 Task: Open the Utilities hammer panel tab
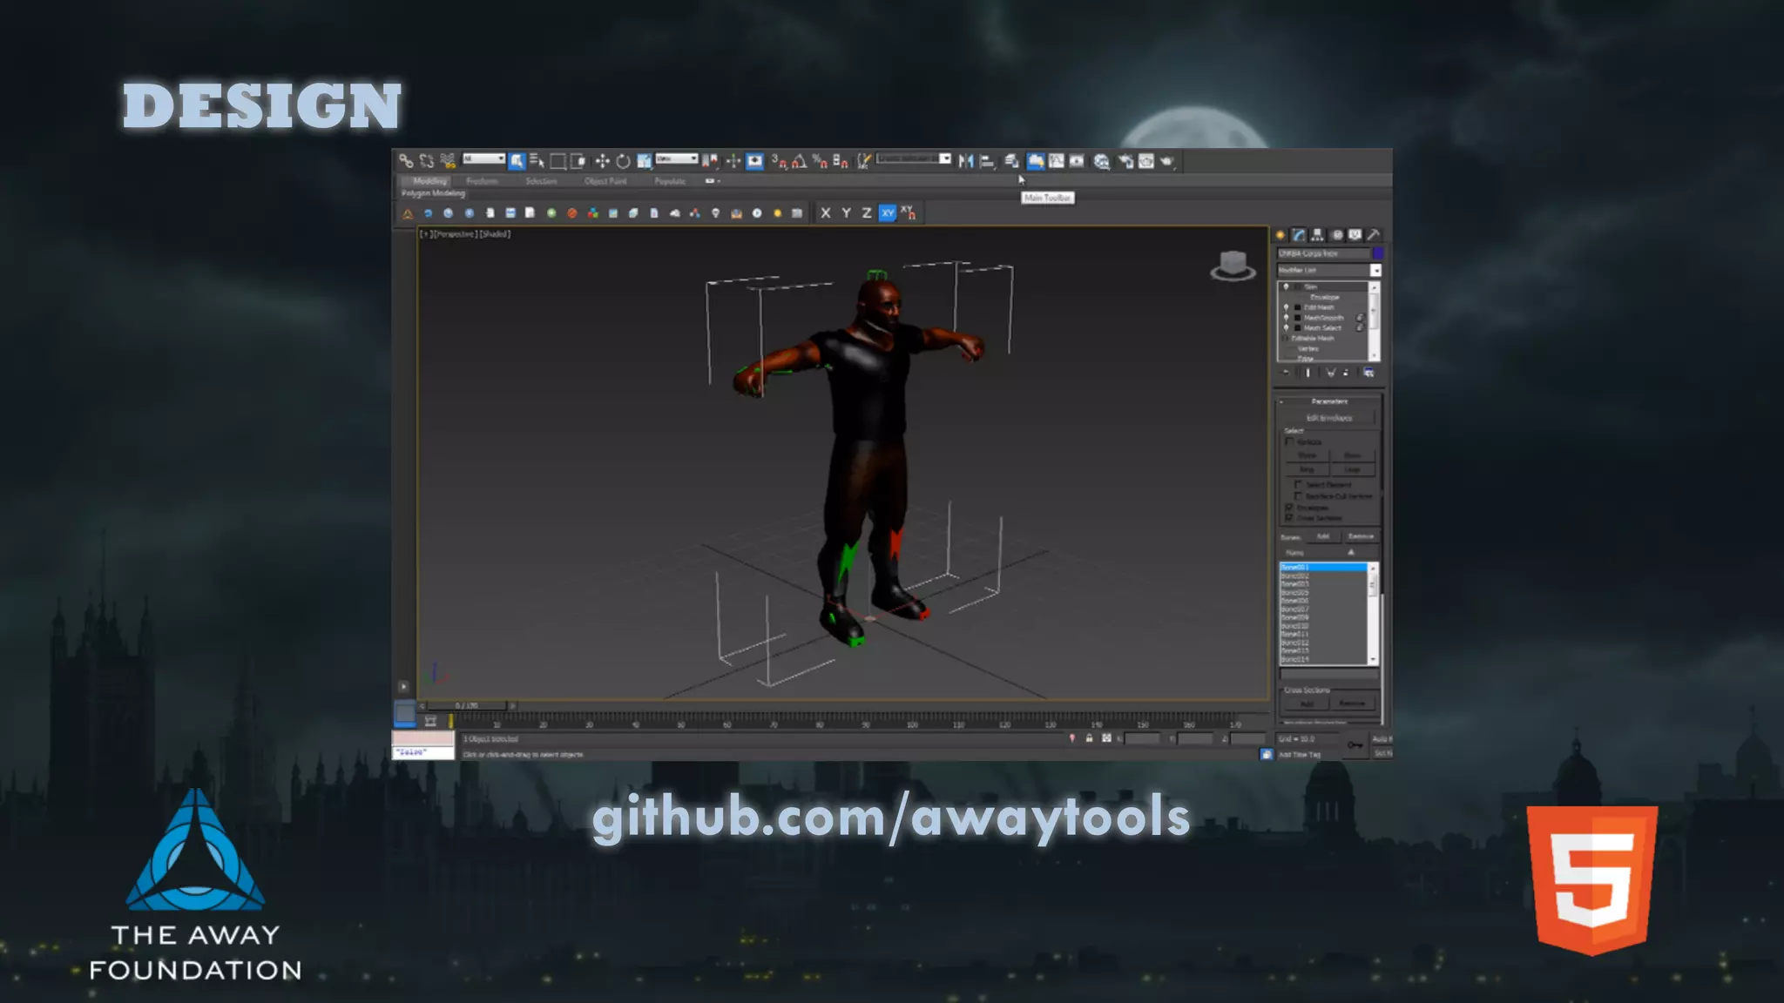[1374, 235]
